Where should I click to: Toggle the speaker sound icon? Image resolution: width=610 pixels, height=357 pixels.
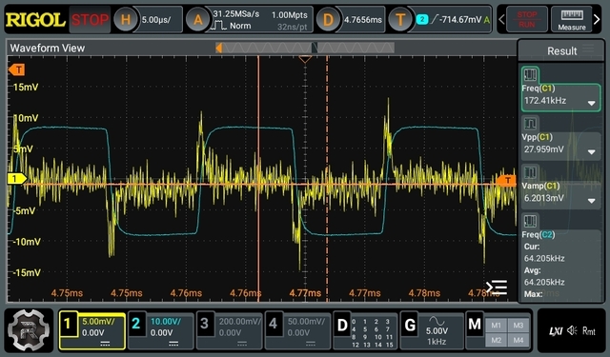click(x=572, y=330)
